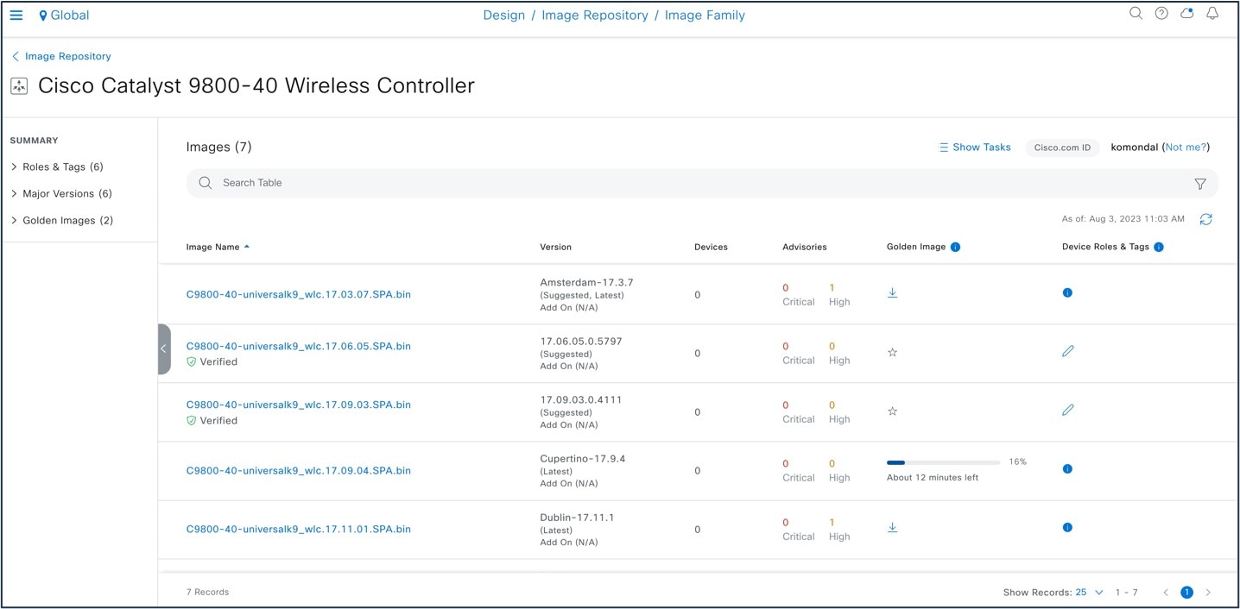Click info icon in 17.11.01 roles column
The width and height of the screenshot is (1240, 609).
pos(1068,528)
